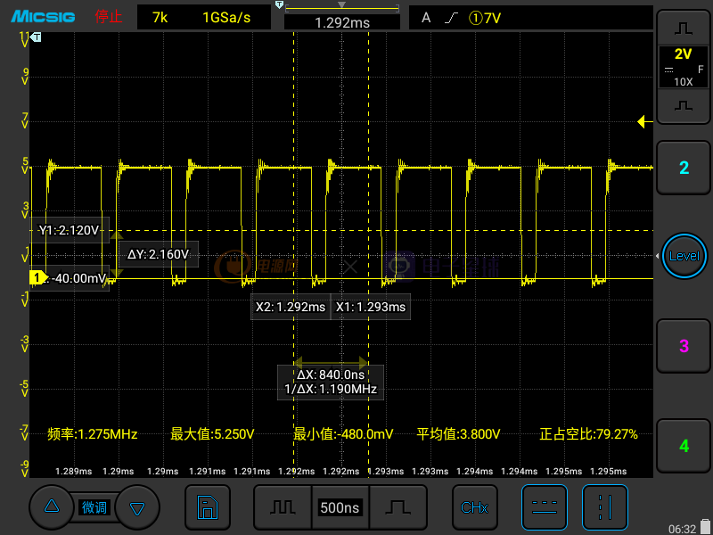Toggle the horizontal cursors button

coord(543,507)
